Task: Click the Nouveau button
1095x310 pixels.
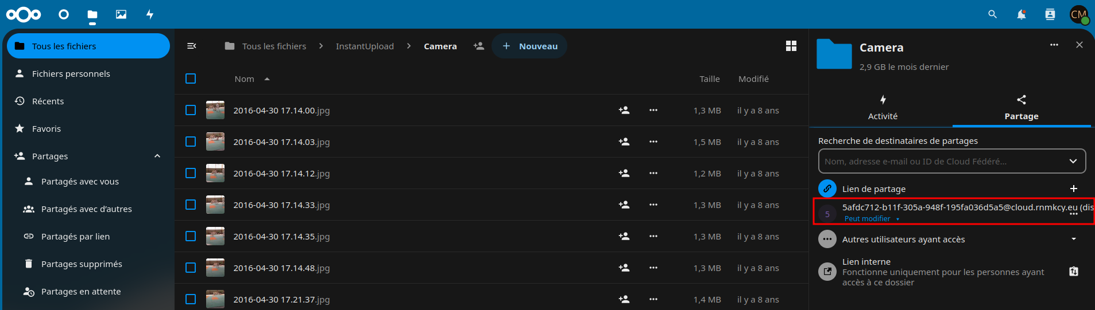Action: click(x=529, y=46)
